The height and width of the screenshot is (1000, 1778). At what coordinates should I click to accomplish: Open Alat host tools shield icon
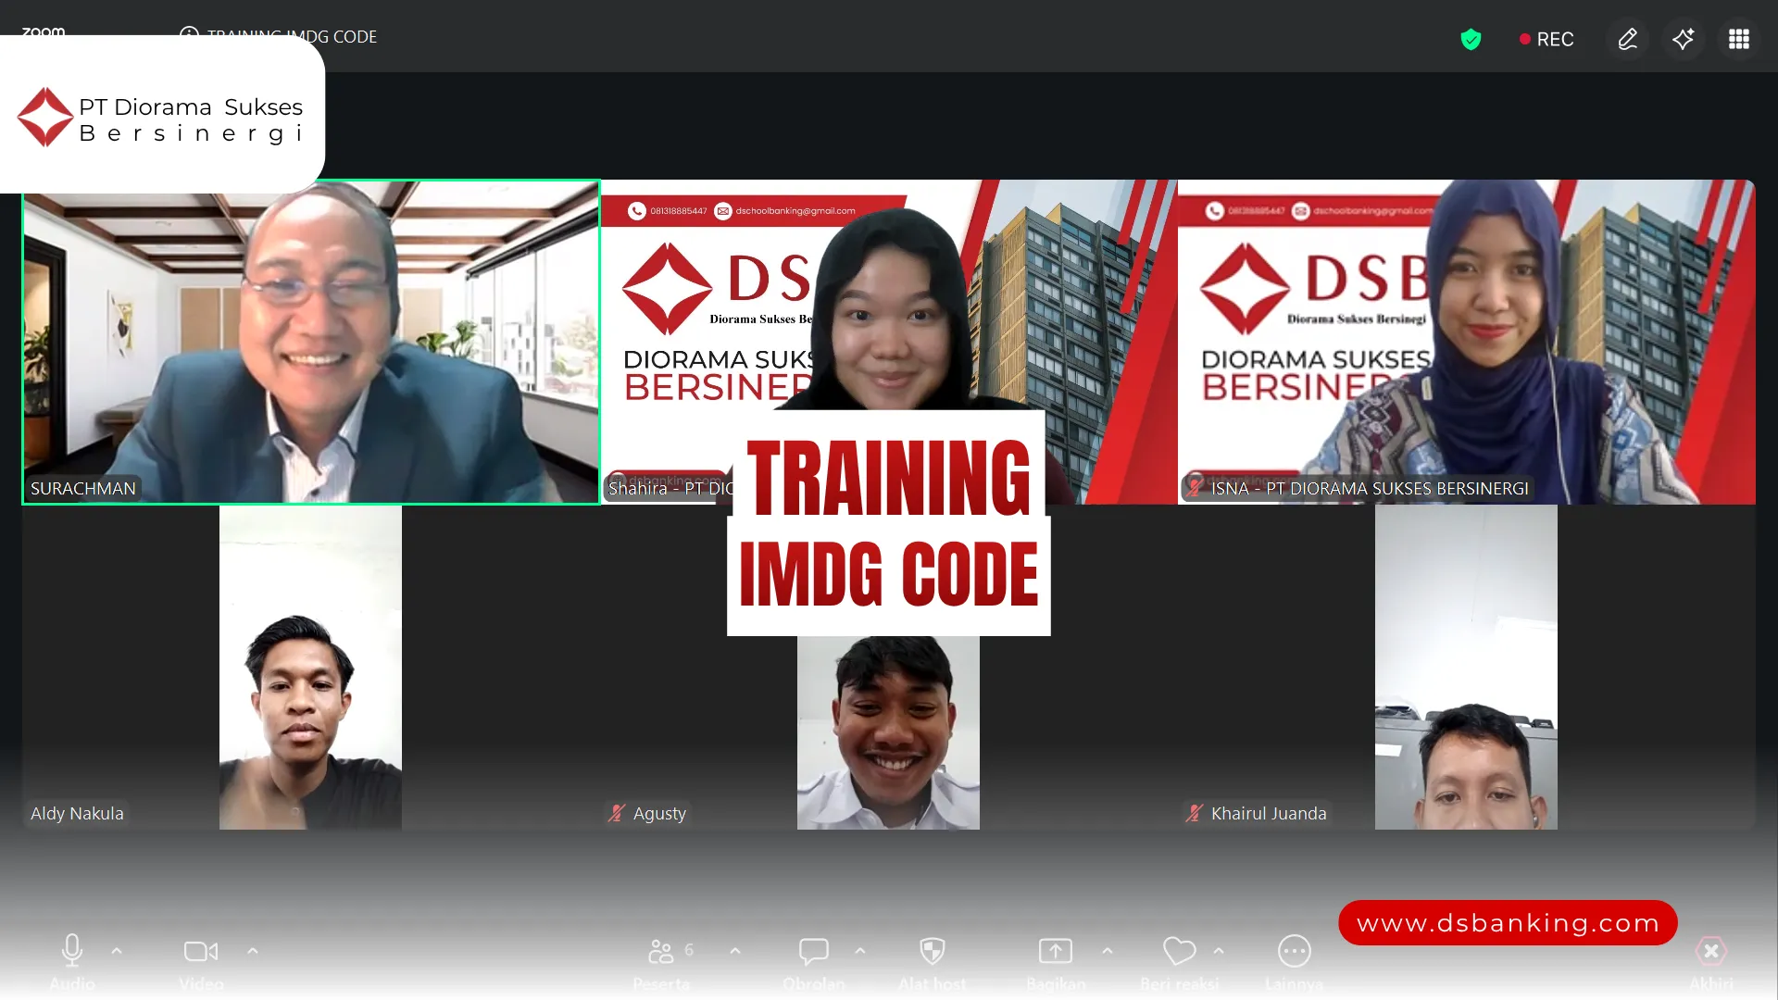933,951
